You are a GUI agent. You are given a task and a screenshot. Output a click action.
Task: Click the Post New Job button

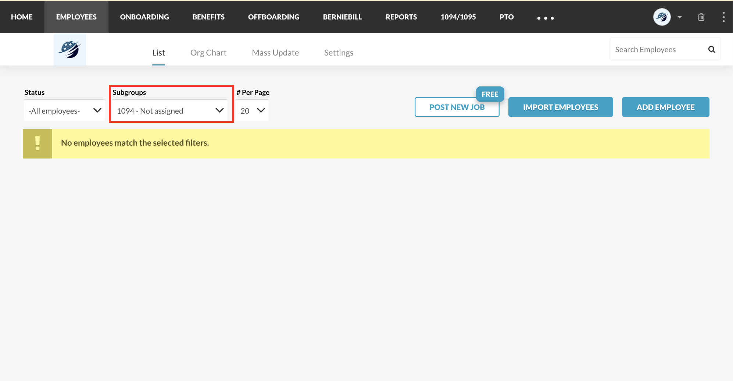click(457, 107)
